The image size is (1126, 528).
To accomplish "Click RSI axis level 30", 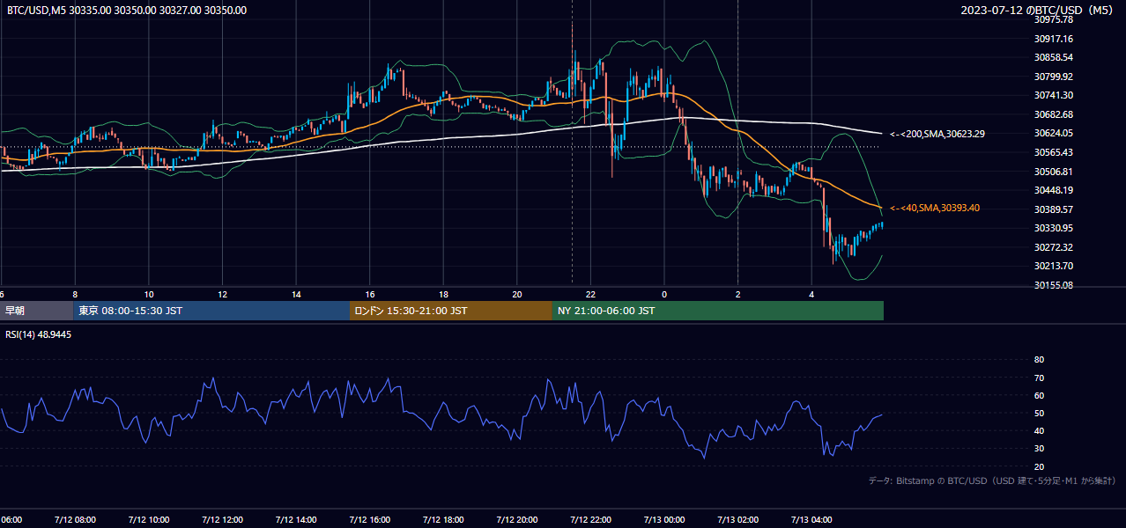I will [1039, 449].
